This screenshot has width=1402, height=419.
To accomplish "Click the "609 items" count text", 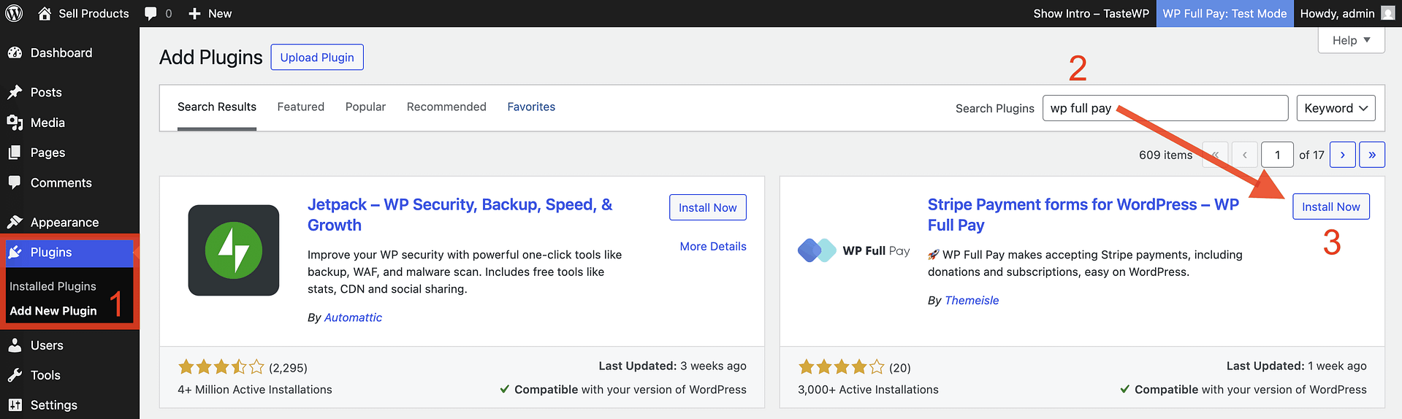I will click(x=1165, y=155).
